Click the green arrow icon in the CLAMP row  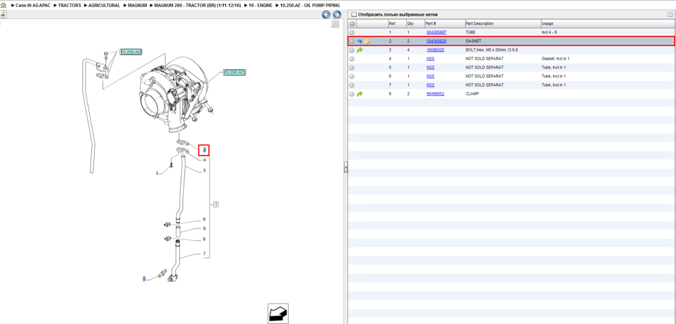click(360, 93)
